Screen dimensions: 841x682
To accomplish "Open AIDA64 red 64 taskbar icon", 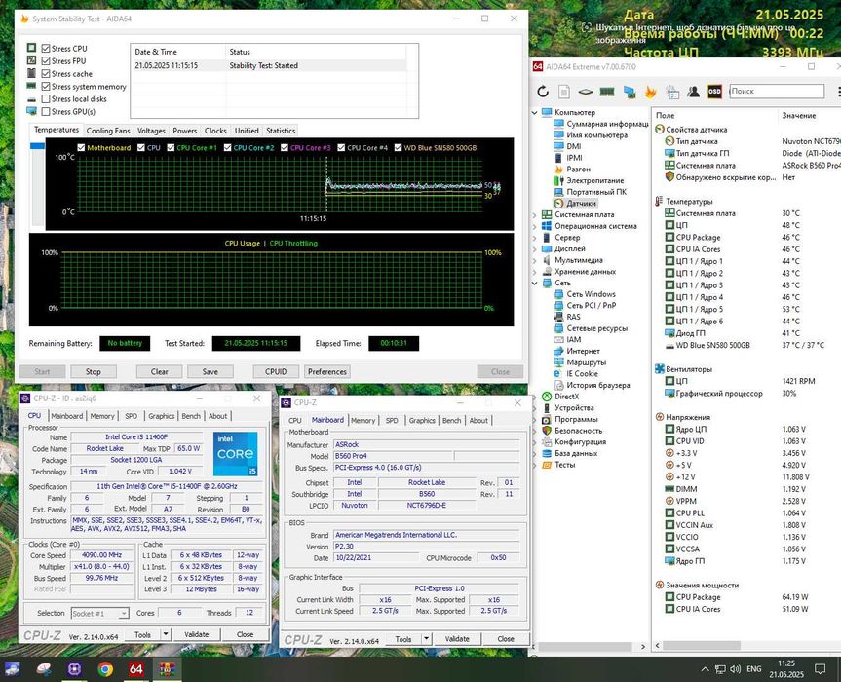I will [136, 668].
